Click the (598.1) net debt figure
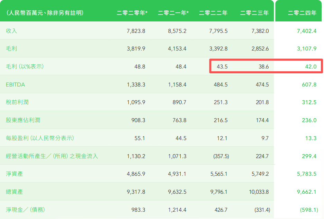The image size is (324, 219). point(309,210)
